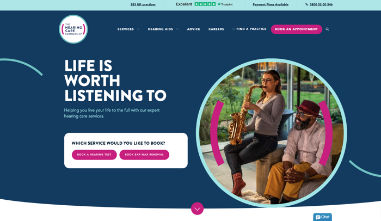This screenshot has height=221, width=381.
Task: Select Book Ear Wax Removal
Action: (144, 155)
